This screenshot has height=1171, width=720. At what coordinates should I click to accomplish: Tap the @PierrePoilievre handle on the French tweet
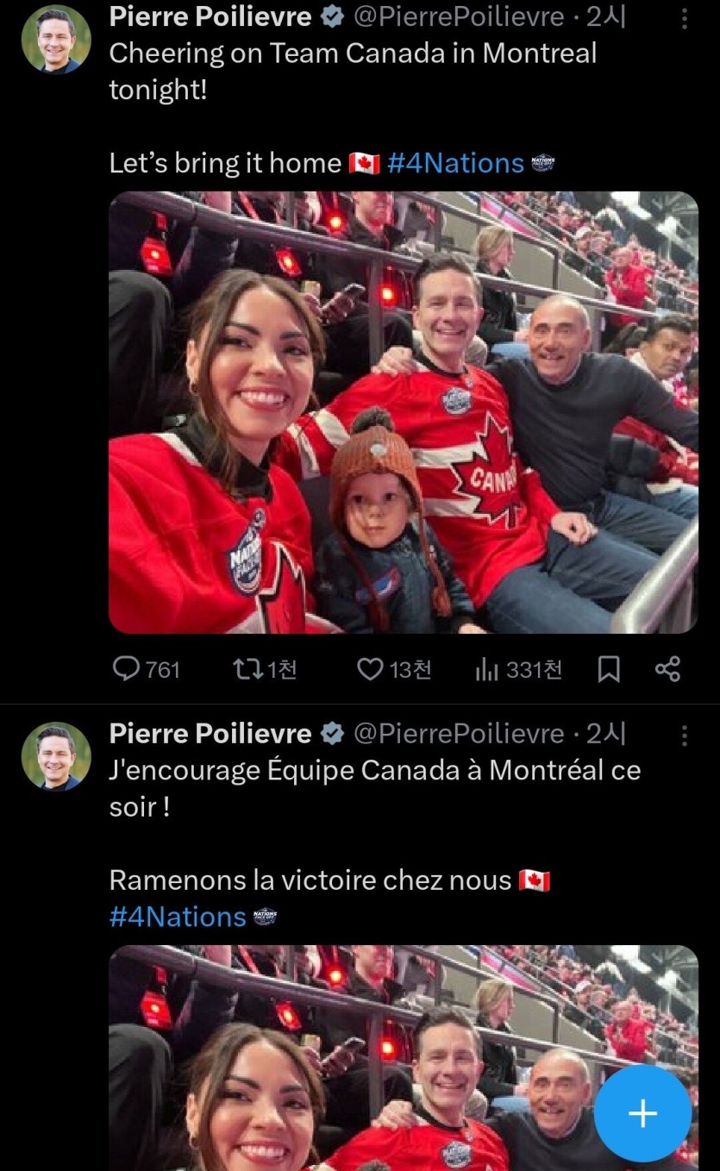click(x=459, y=734)
